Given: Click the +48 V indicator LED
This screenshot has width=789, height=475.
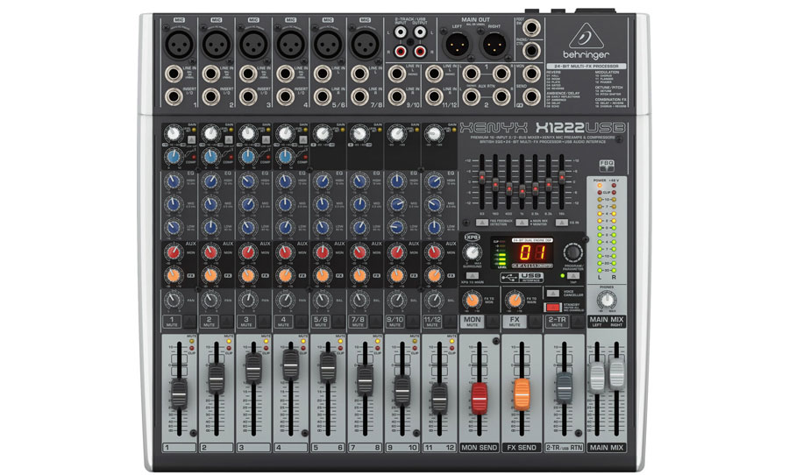Looking at the screenshot, I should (x=614, y=186).
